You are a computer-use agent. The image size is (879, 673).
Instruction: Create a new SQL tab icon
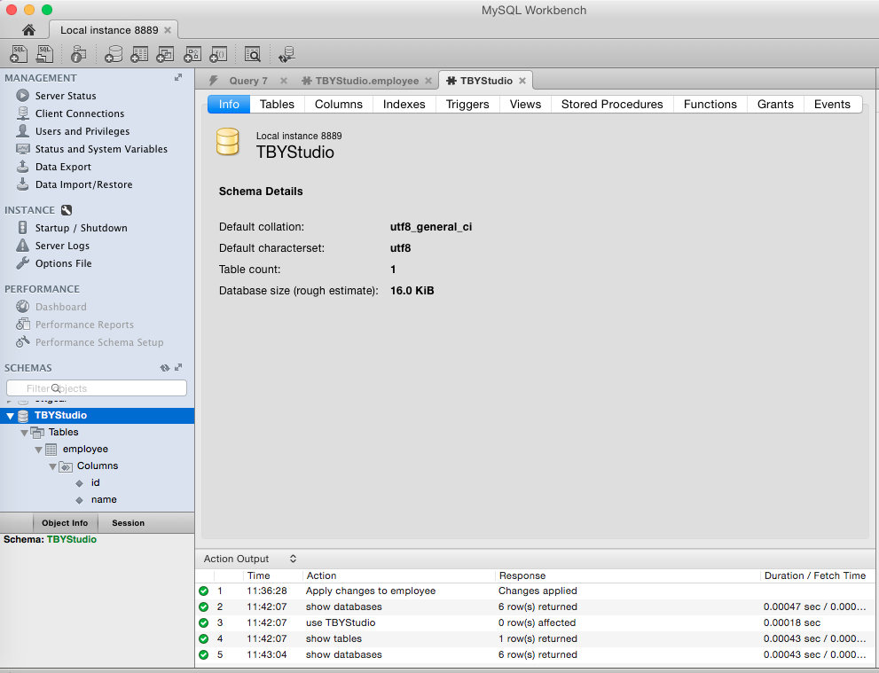[19, 54]
